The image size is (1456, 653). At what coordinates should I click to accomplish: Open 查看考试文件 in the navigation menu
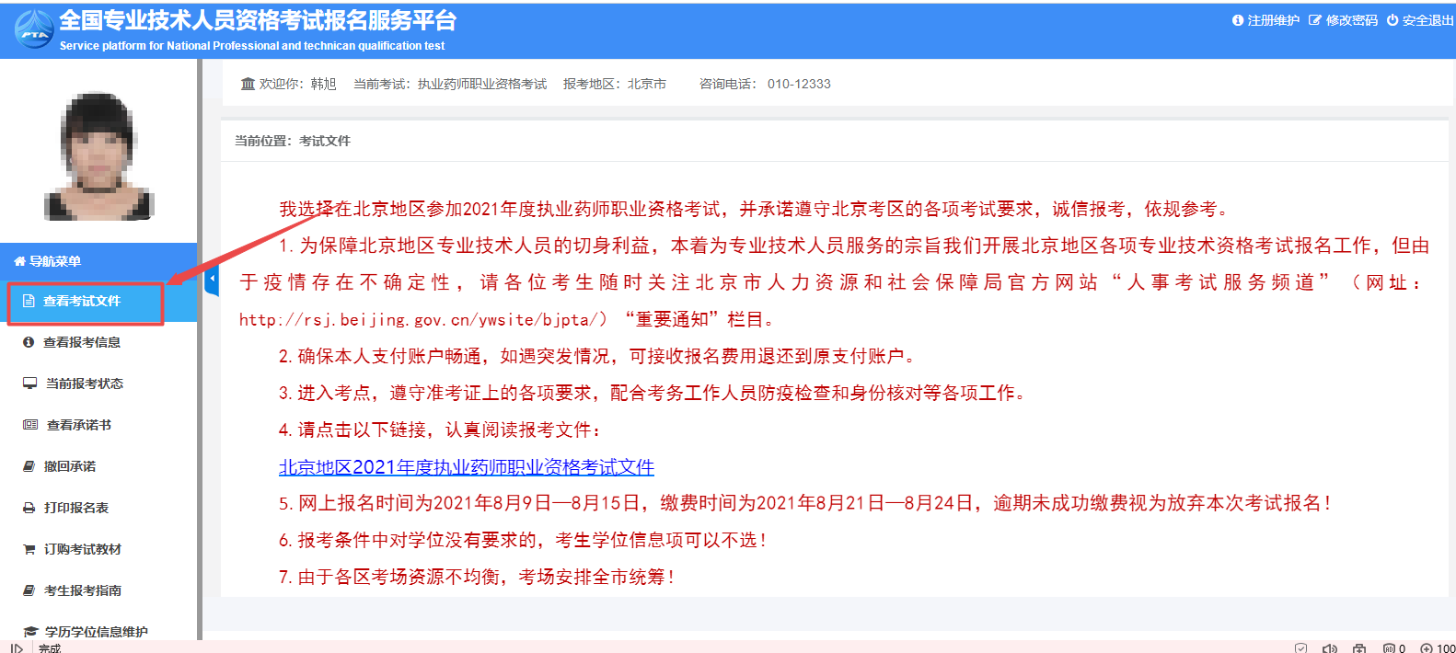click(x=82, y=302)
